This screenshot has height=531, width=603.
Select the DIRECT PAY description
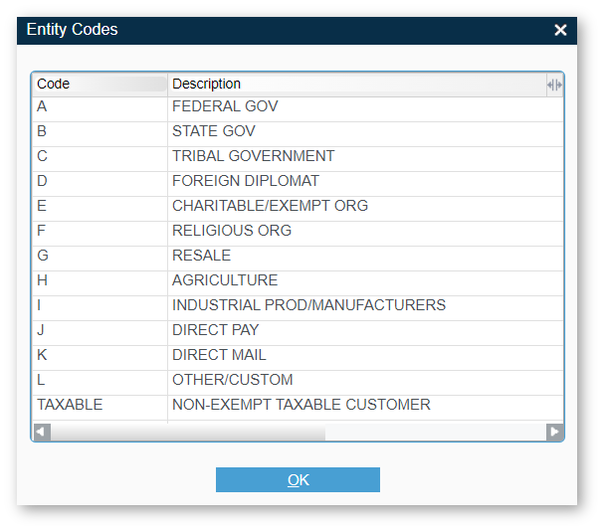pos(365,333)
